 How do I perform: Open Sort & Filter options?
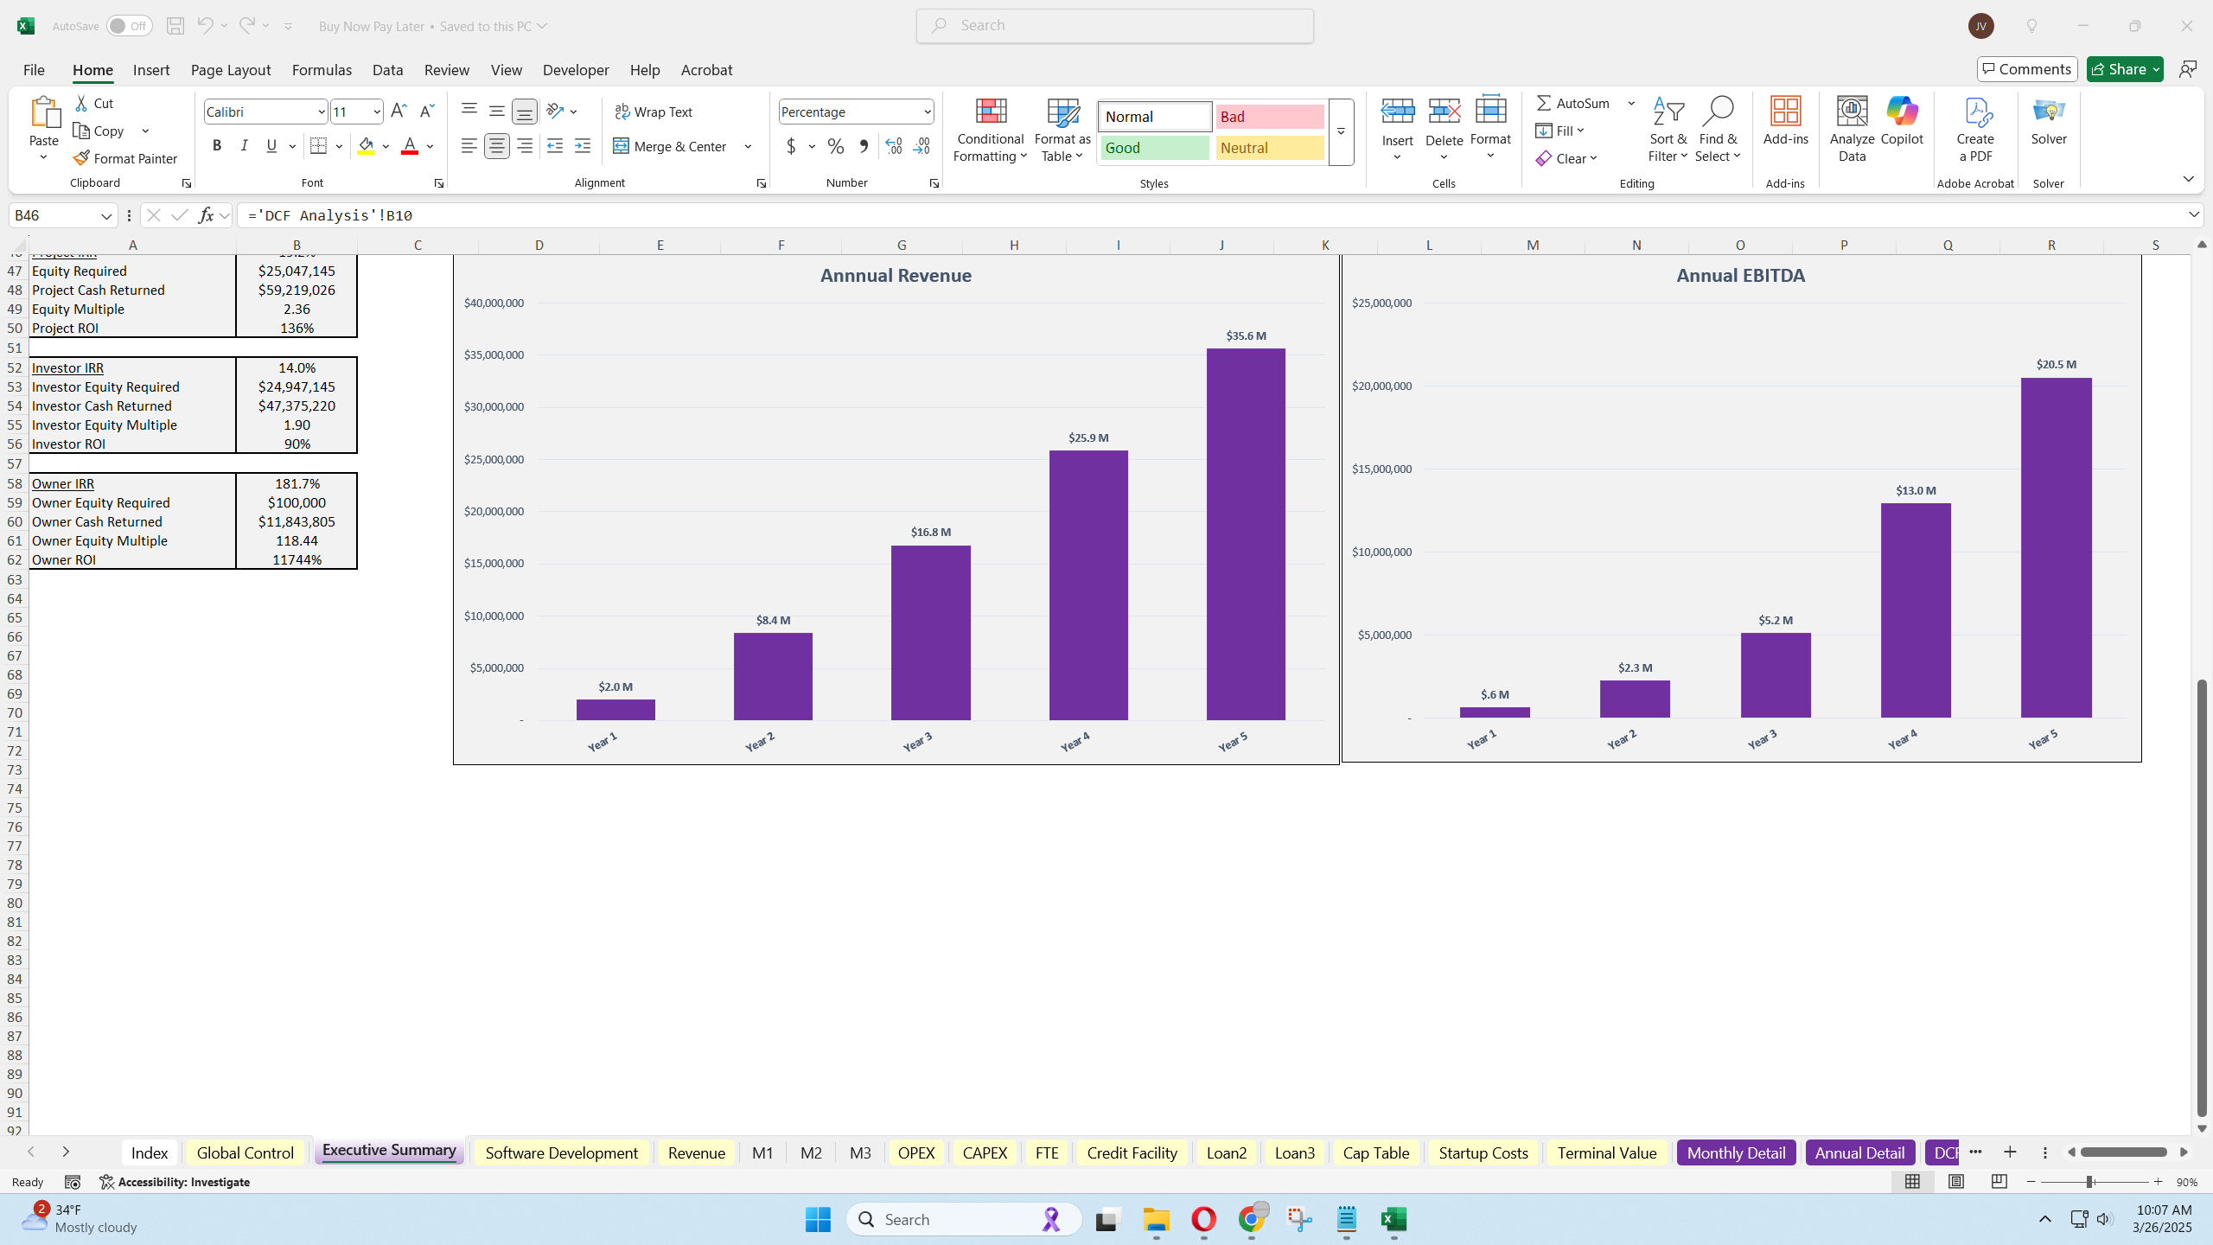[1668, 128]
